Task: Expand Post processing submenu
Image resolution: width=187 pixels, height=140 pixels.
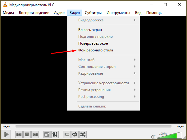Action: pyautogui.click(x=103, y=97)
